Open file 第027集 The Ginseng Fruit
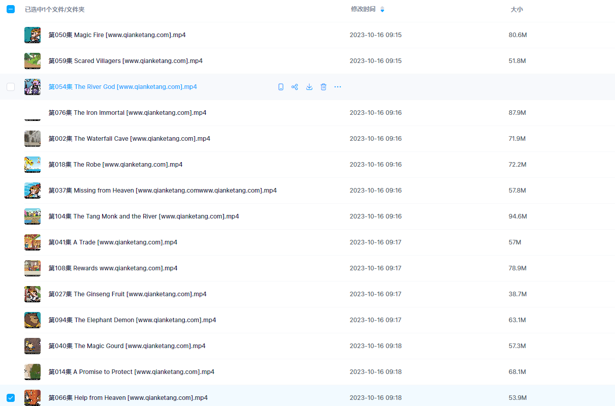 (127, 294)
